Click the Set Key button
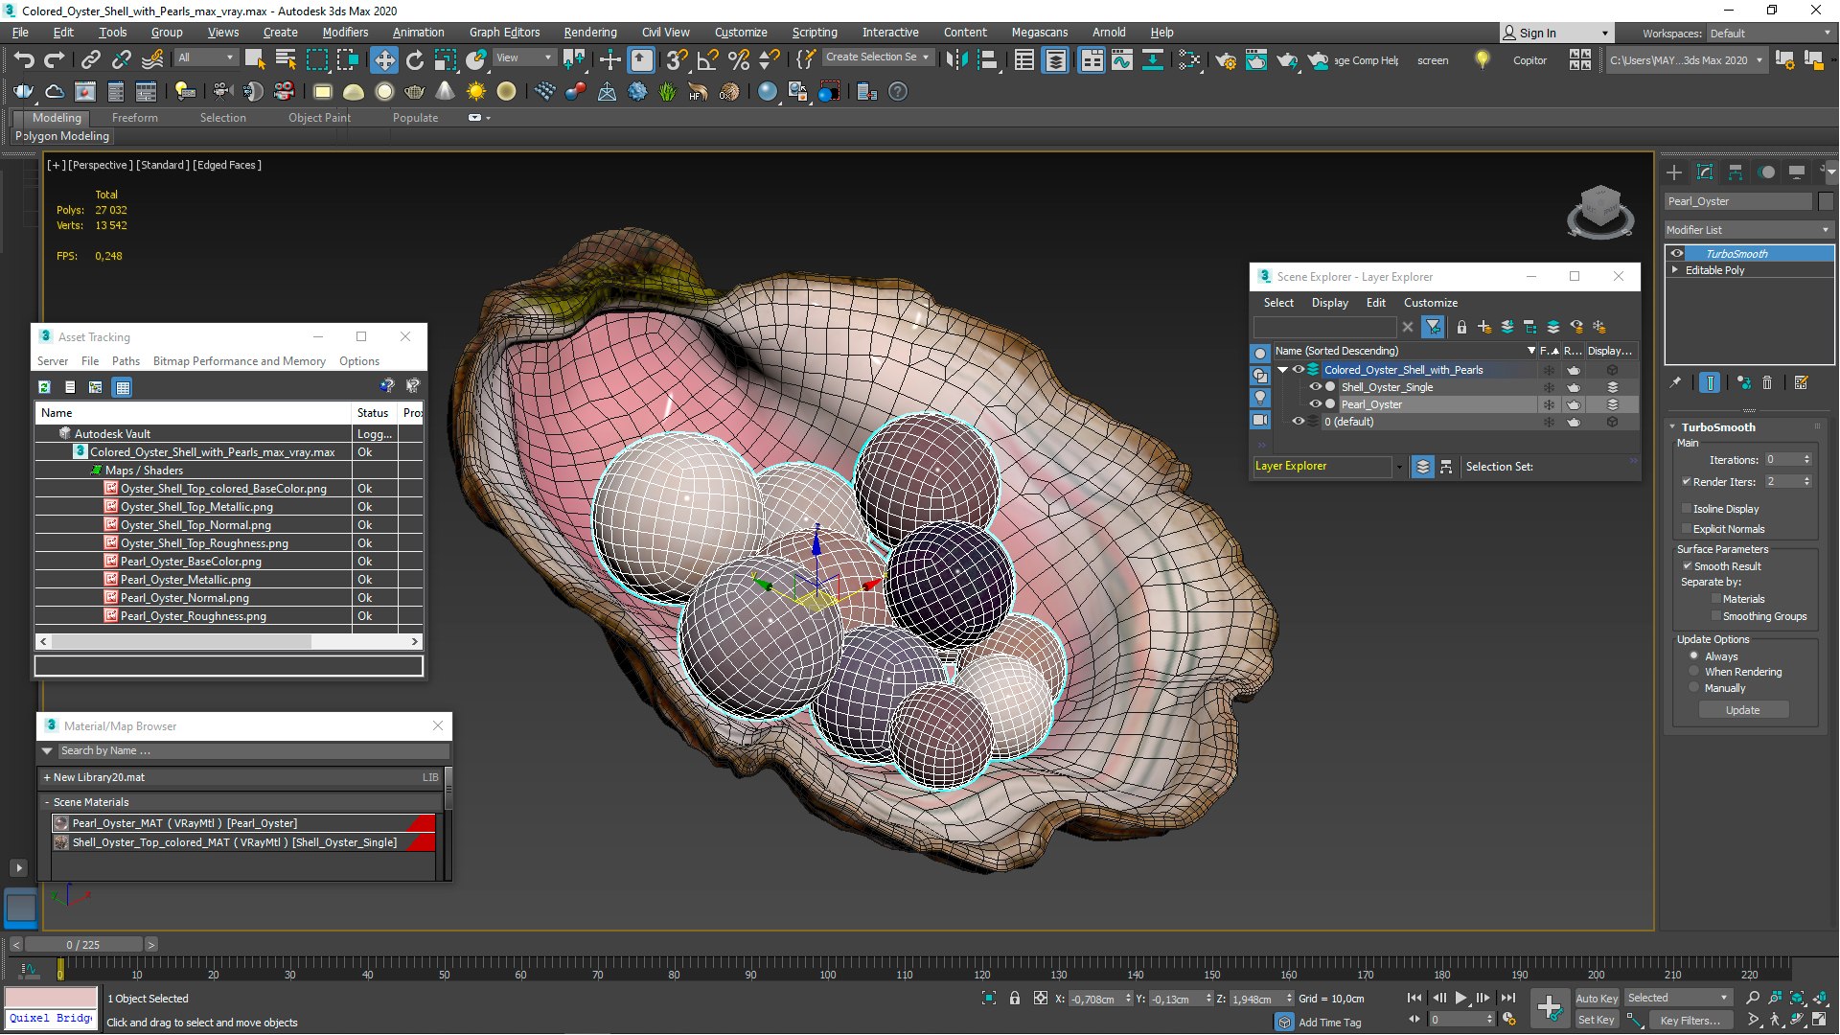1840x1035 pixels. click(1596, 1020)
